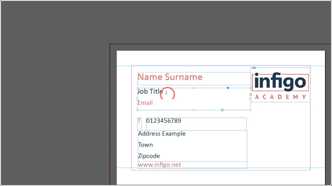Click the phone number "0123456789"
The width and height of the screenshot is (332, 186).
[x=164, y=121]
